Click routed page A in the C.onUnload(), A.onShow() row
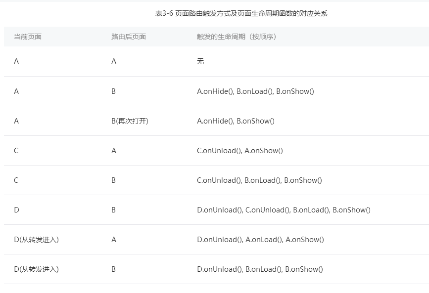Image resolution: width=429 pixels, height=293 pixels. point(114,151)
